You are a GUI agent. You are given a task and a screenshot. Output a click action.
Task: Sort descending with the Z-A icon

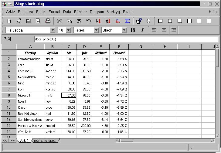tap(108, 21)
